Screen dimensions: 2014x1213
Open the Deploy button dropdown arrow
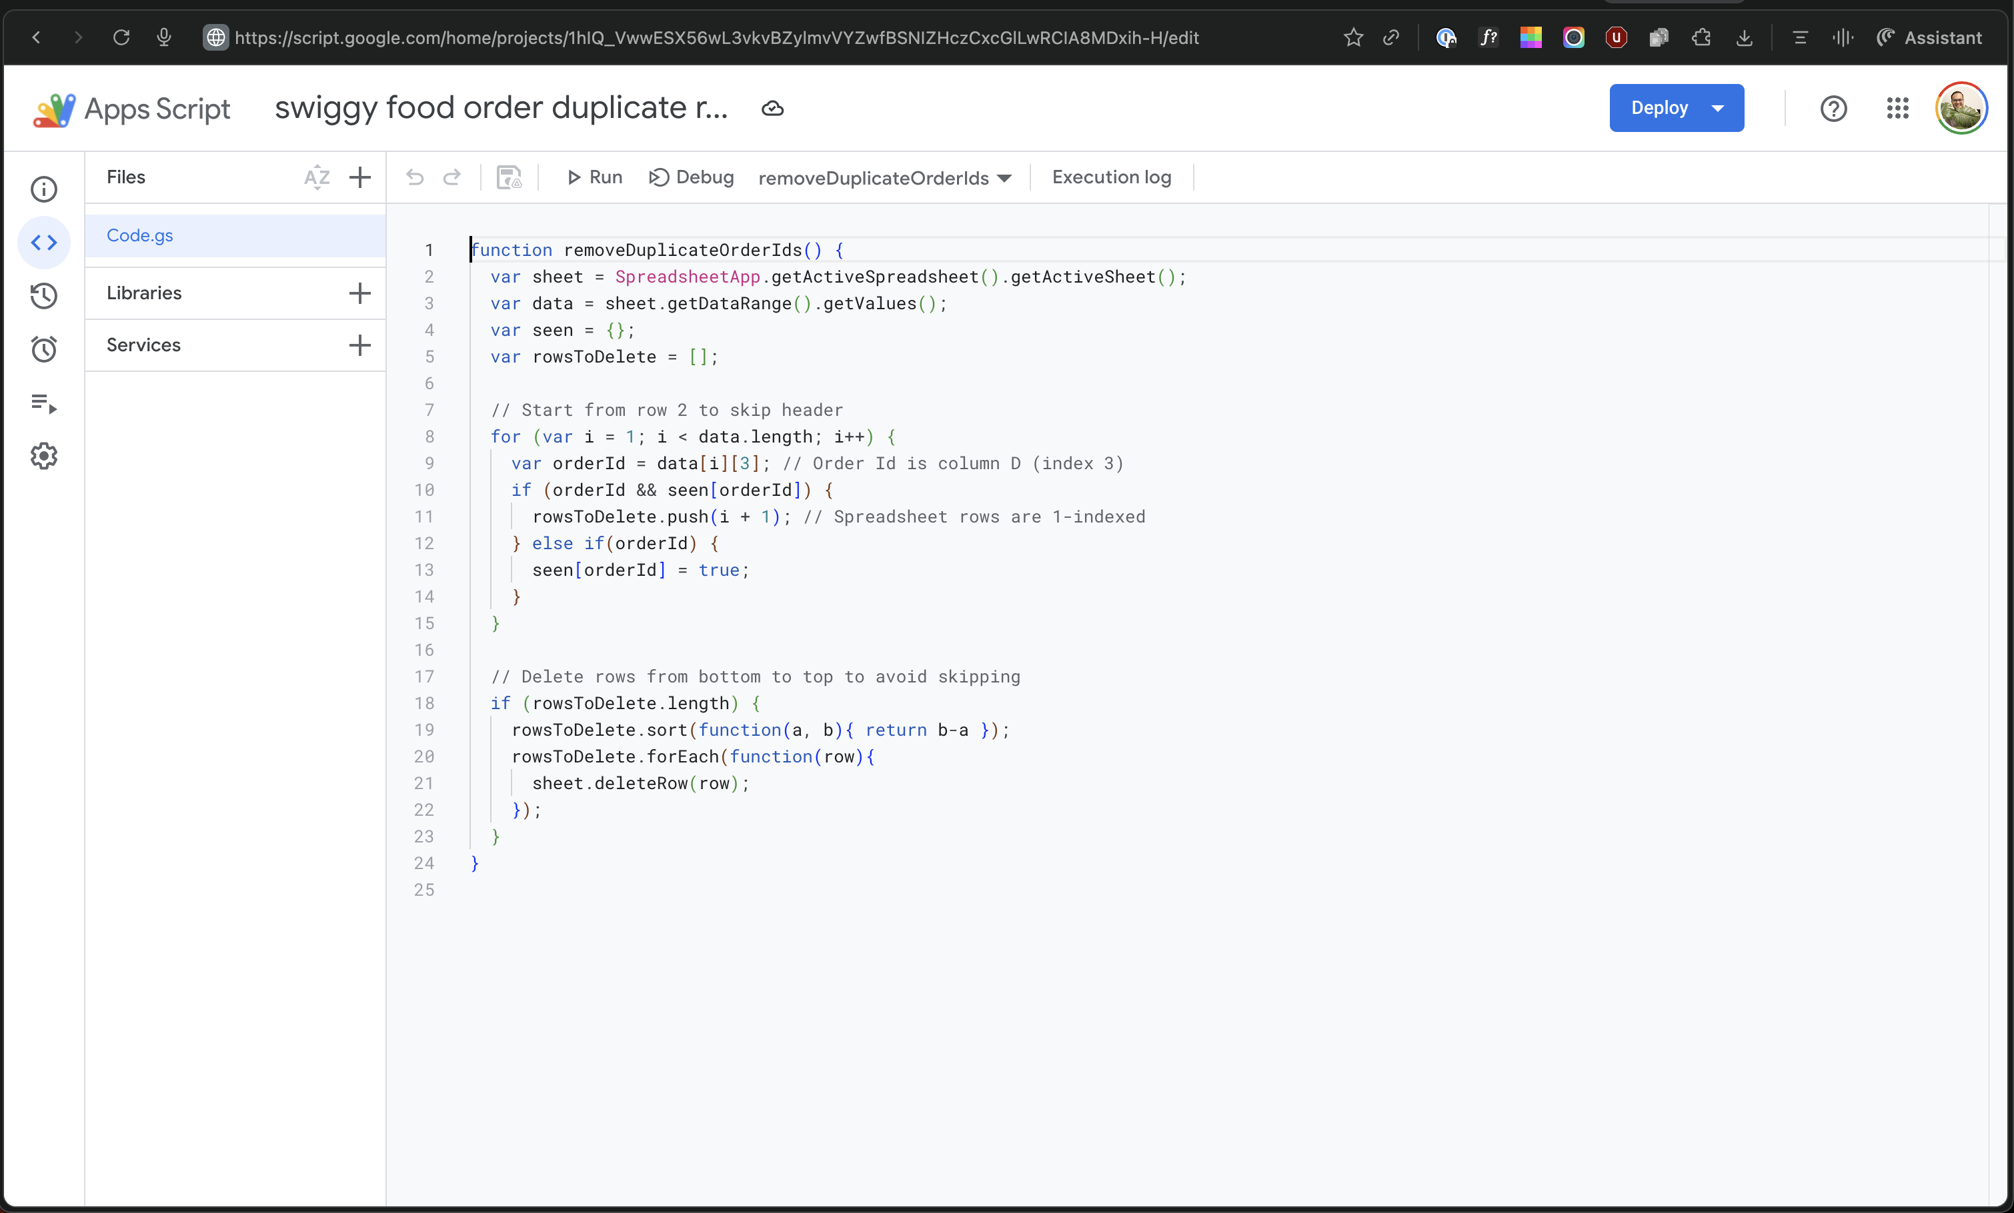pyautogui.click(x=1717, y=108)
